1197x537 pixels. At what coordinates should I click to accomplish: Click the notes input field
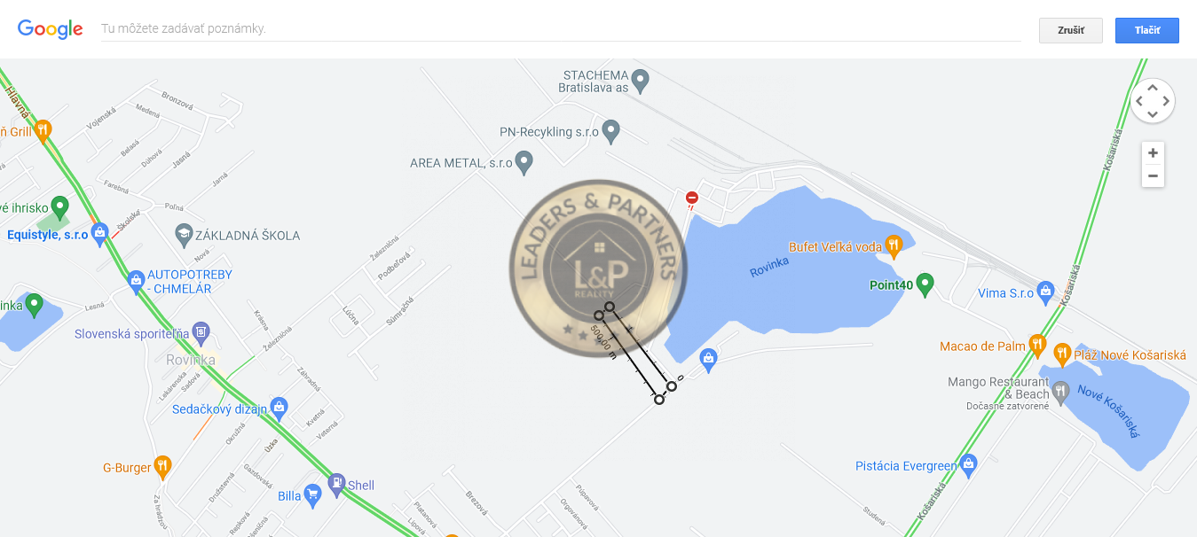pyautogui.click(x=561, y=28)
